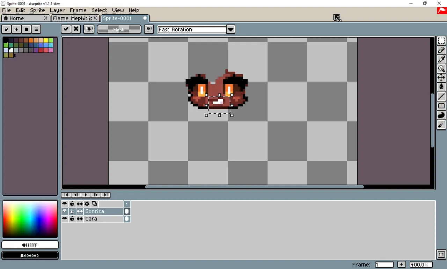Click the palette sort arrow button
447x269 pixels.
click(16, 29)
